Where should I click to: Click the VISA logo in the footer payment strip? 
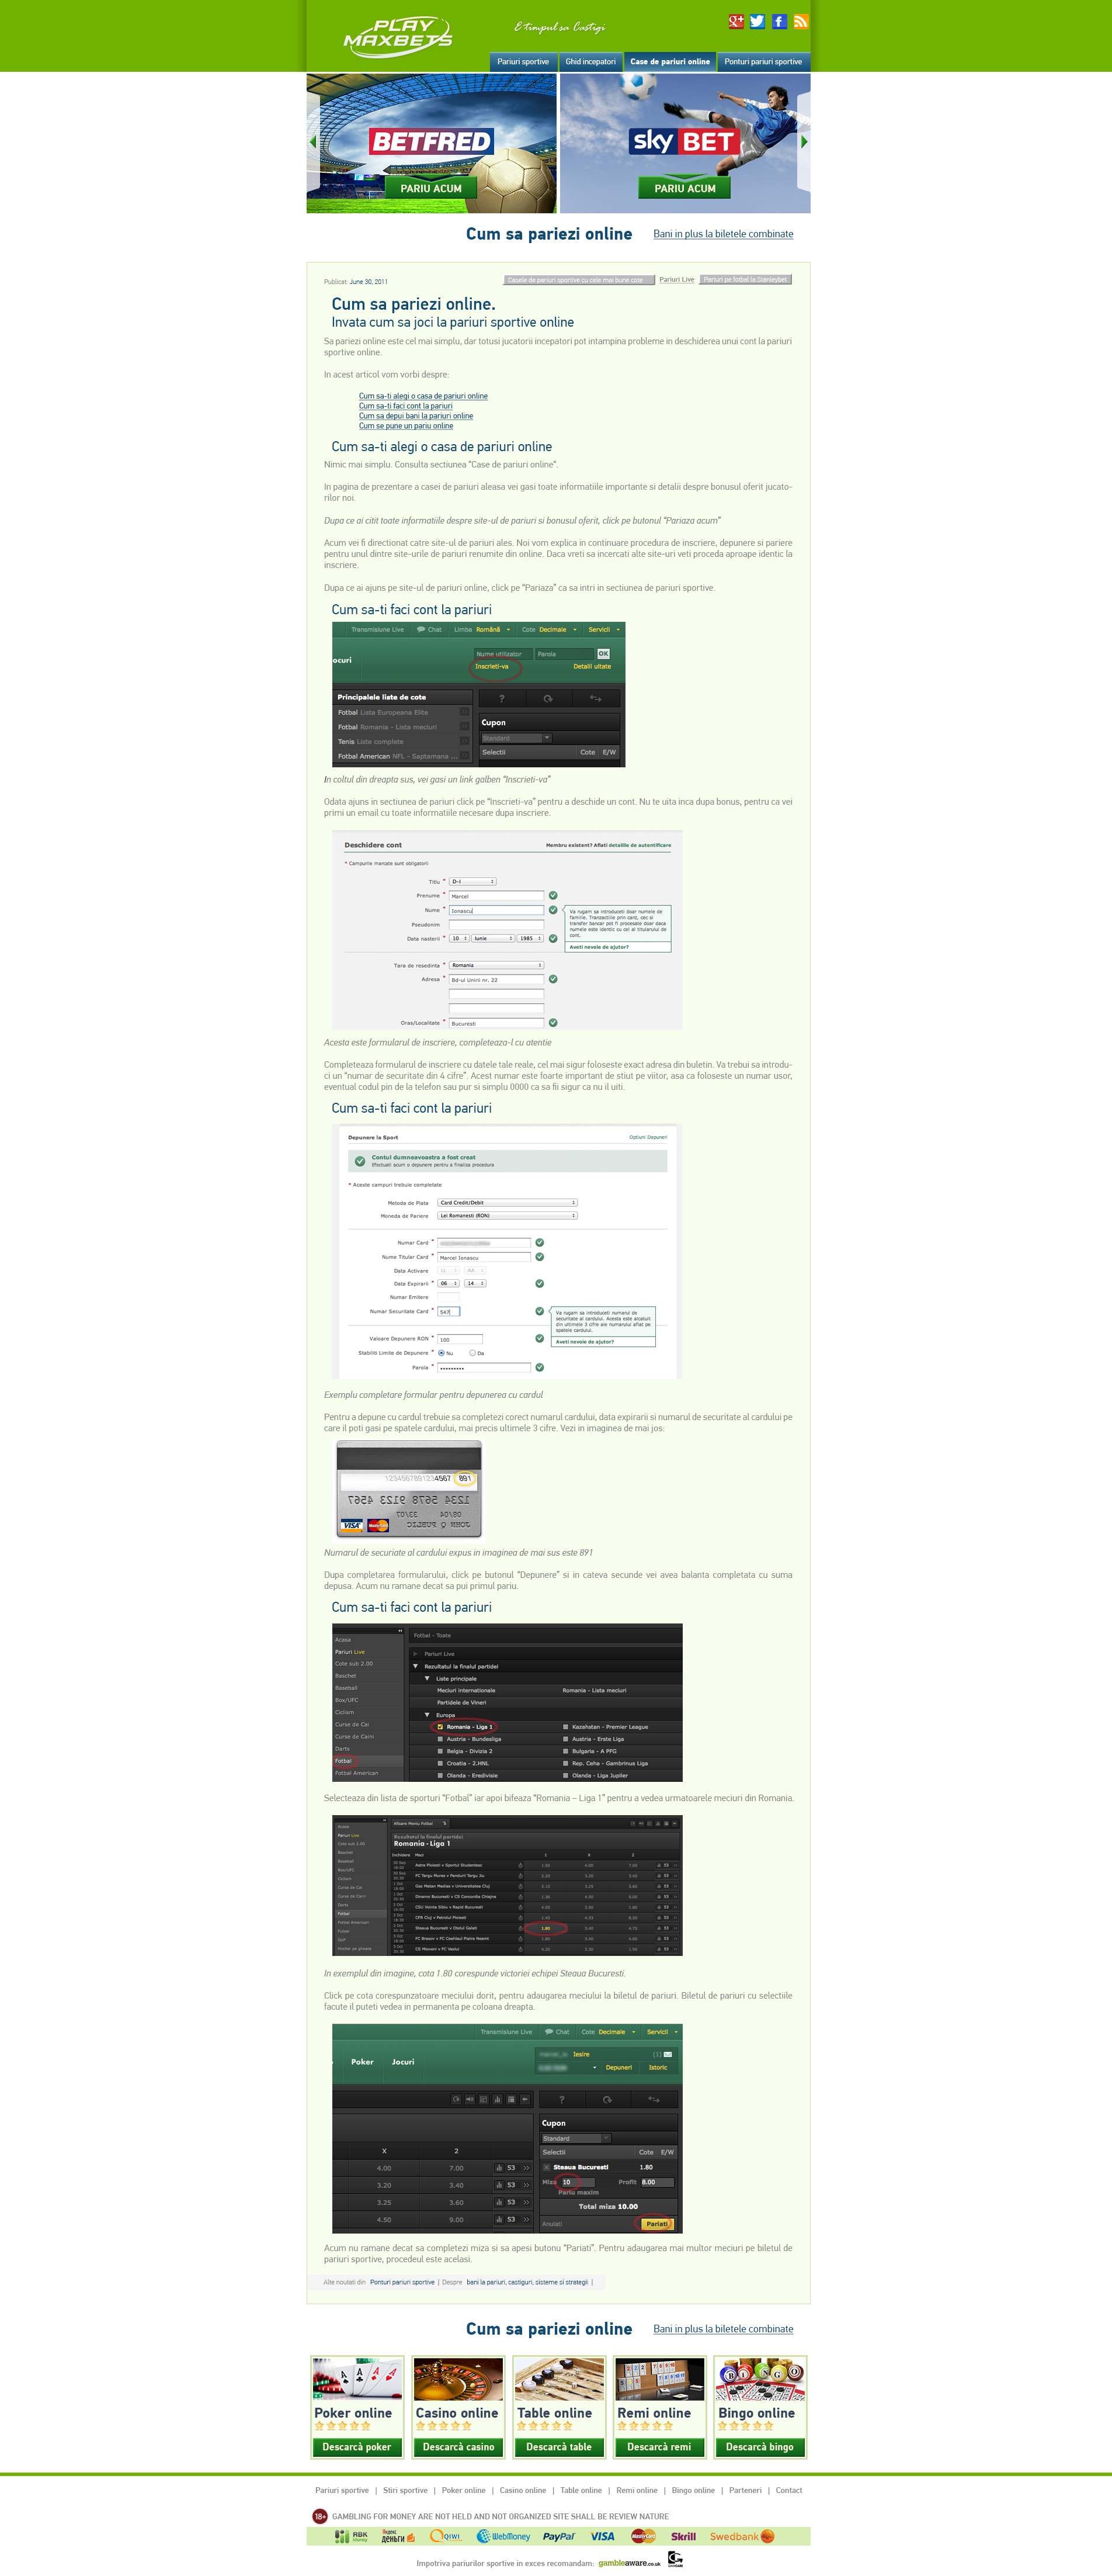coord(603,2536)
